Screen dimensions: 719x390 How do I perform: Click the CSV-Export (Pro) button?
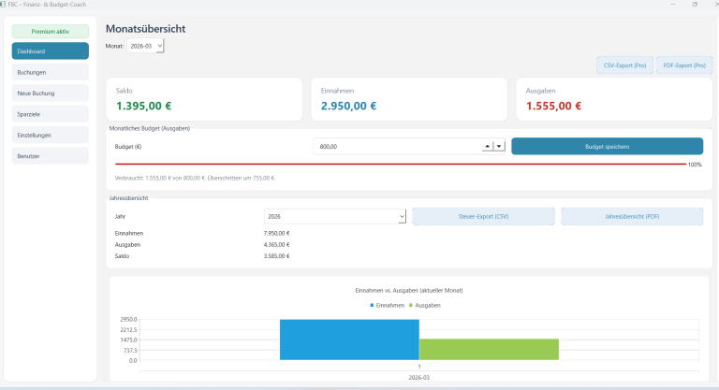[624, 65]
